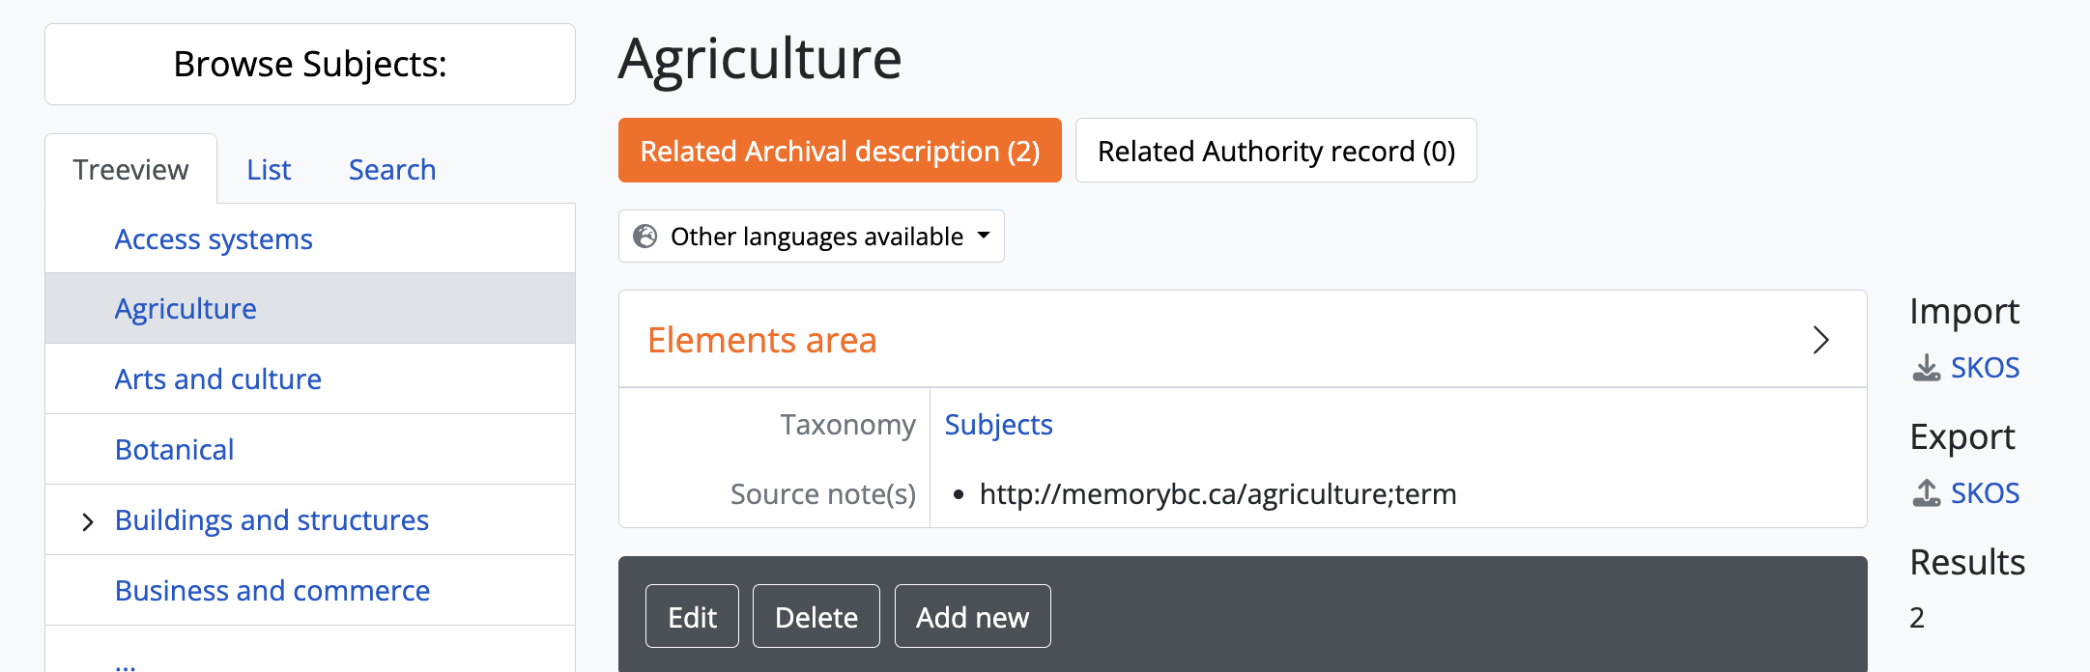The image size is (2090, 672).
Task: Show Related Authority record results
Action: click(x=1275, y=151)
